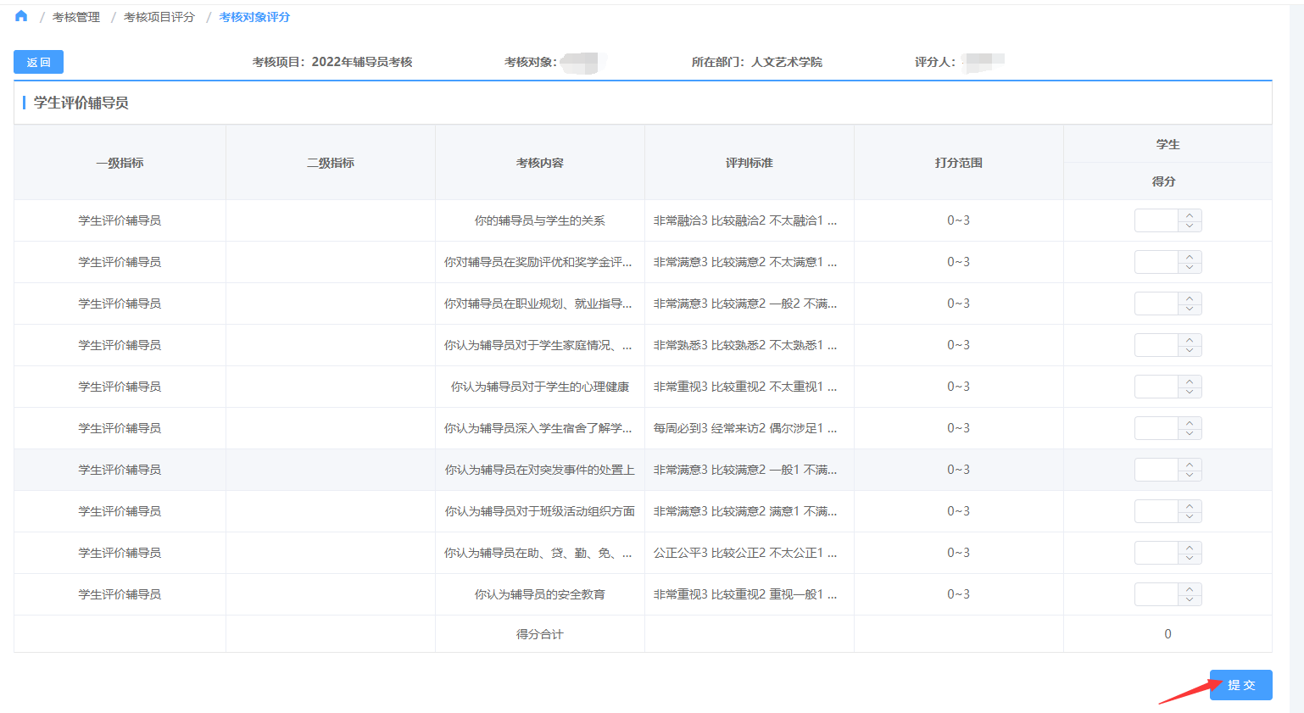Click the 打分范围 column header
The image size is (1304, 713).
(959, 163)
